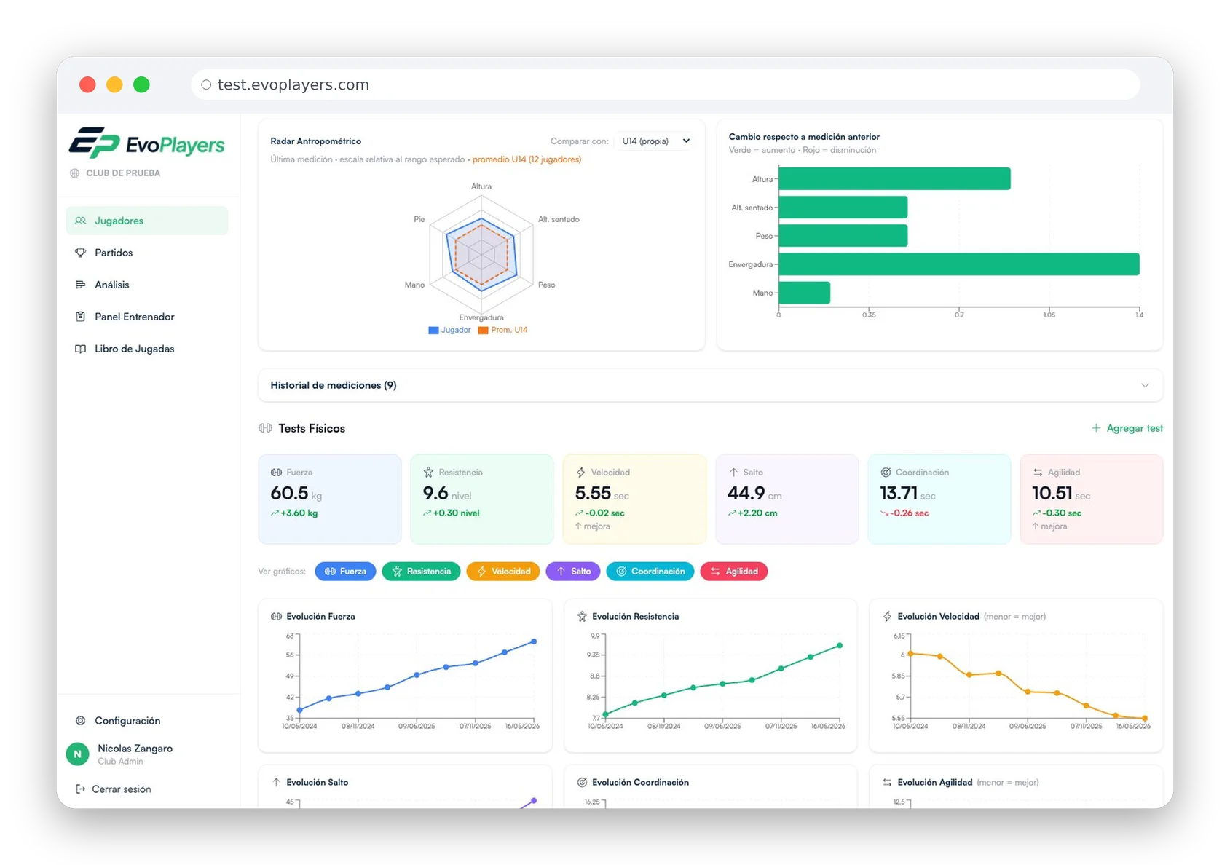Open the Comparar con dropdown
1230x865 pixels.
click(x=655, y=141)
